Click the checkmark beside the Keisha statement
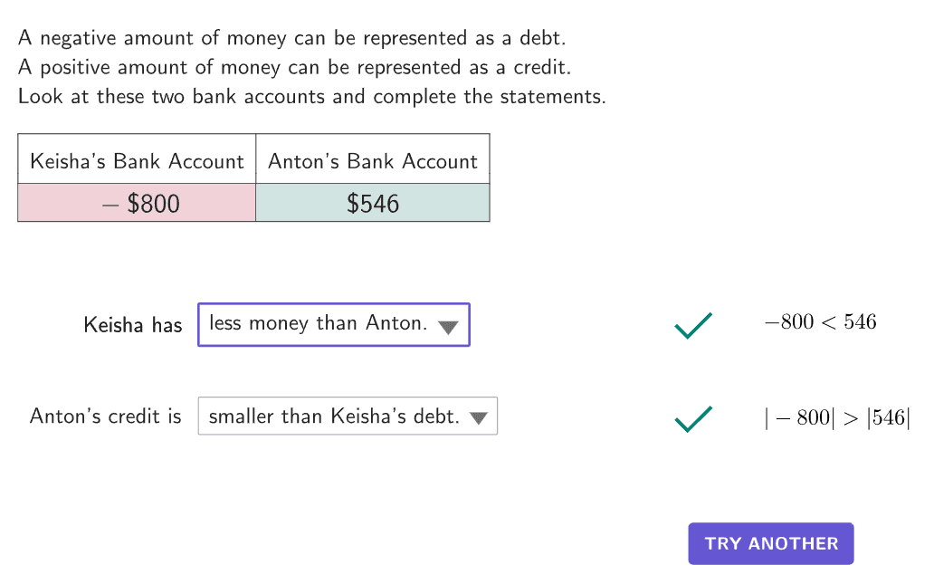This screenshot has height=584, width=934. (x=693, y=325)
